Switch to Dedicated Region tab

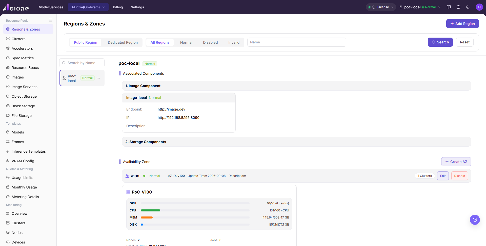[123, 42]
